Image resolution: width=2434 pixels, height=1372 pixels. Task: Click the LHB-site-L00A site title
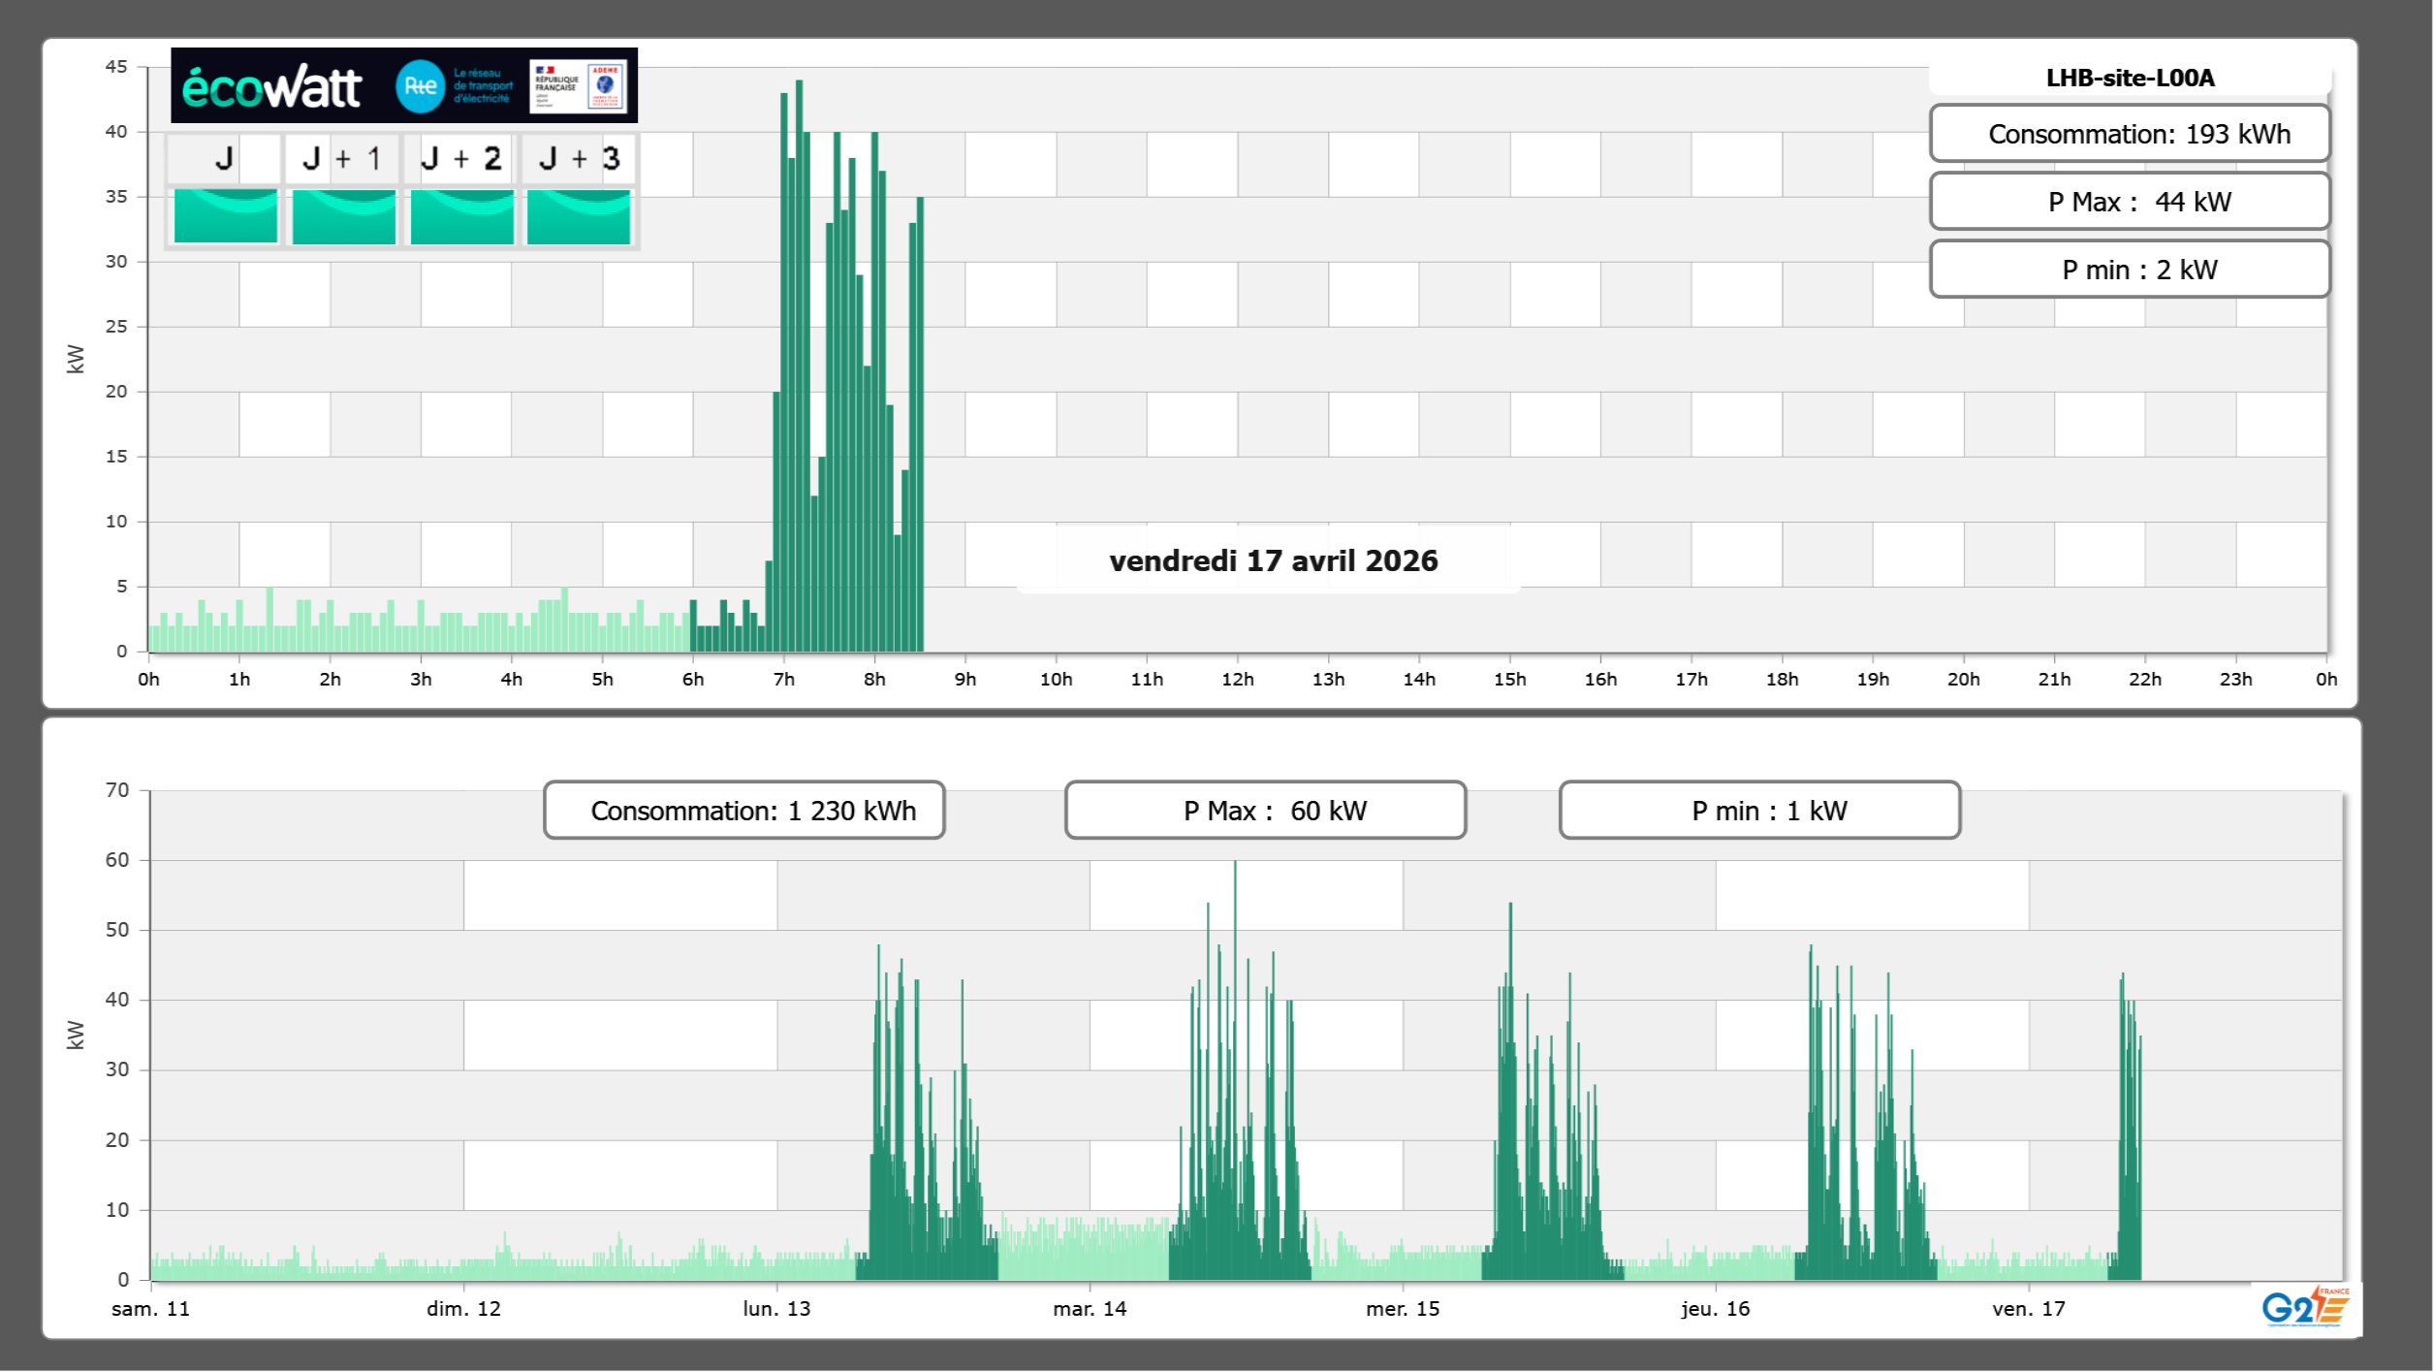tap(2129, 79)
